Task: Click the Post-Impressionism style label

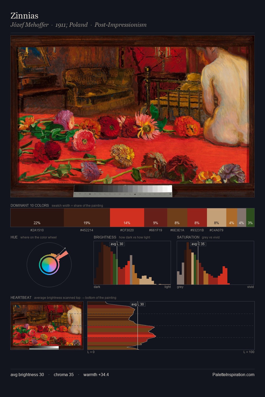Action: coord(121,25)
